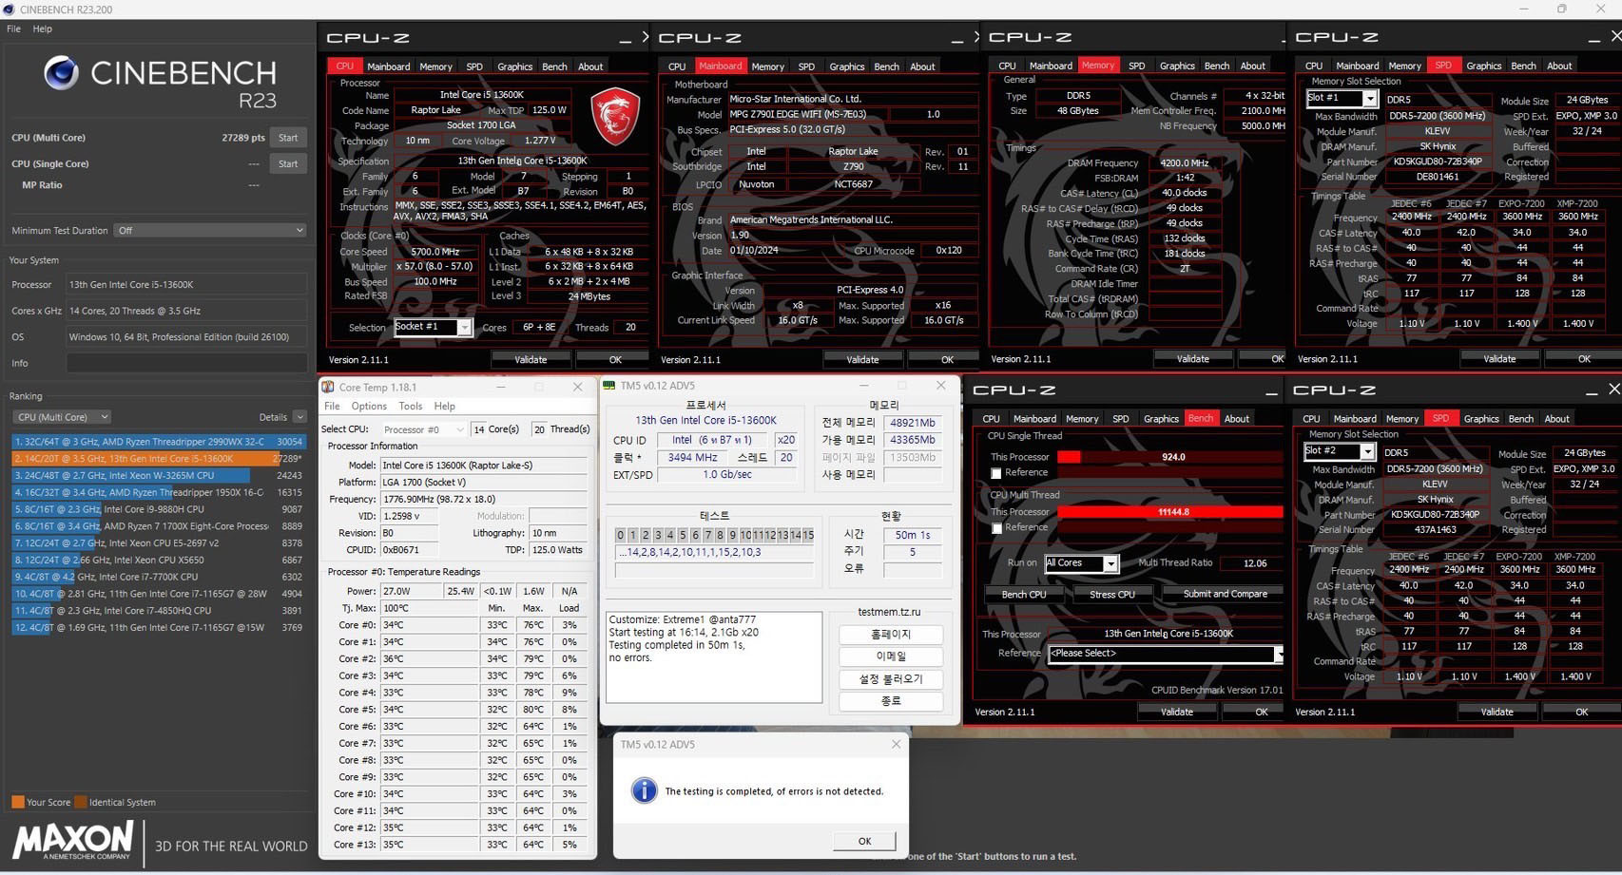Select the Core i5-13600K ranking row
This screenshot has height=875, width=1622.
pos(159,458)
